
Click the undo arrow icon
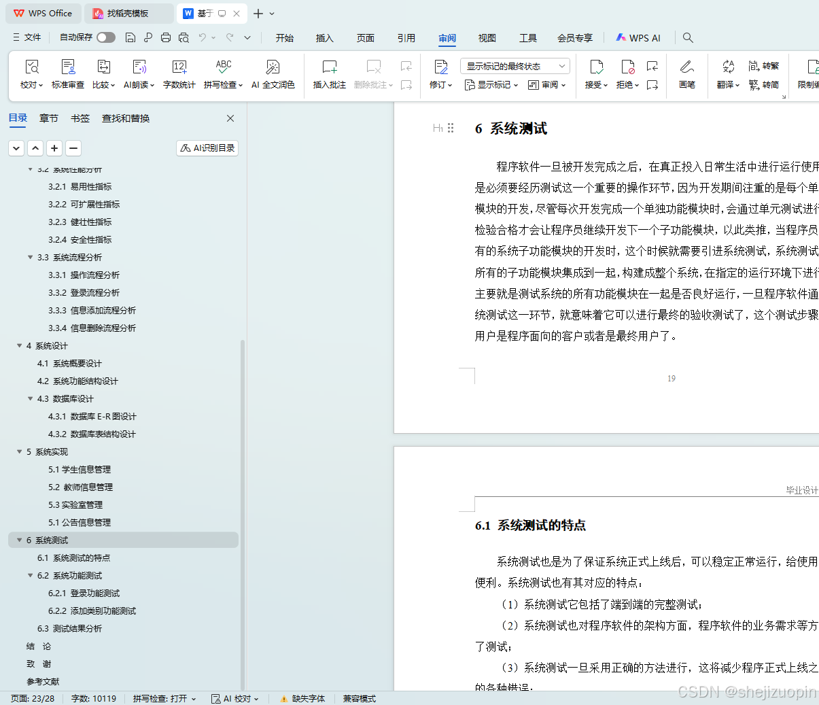(203, 37)
